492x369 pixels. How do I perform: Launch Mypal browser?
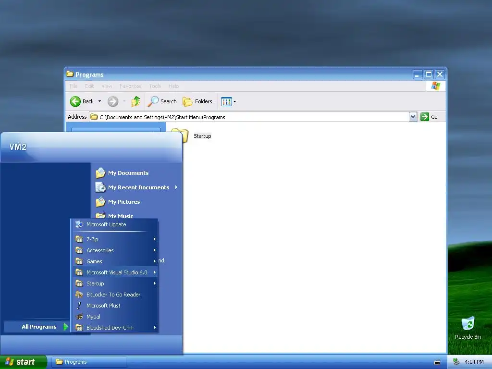tap(114, 317)
